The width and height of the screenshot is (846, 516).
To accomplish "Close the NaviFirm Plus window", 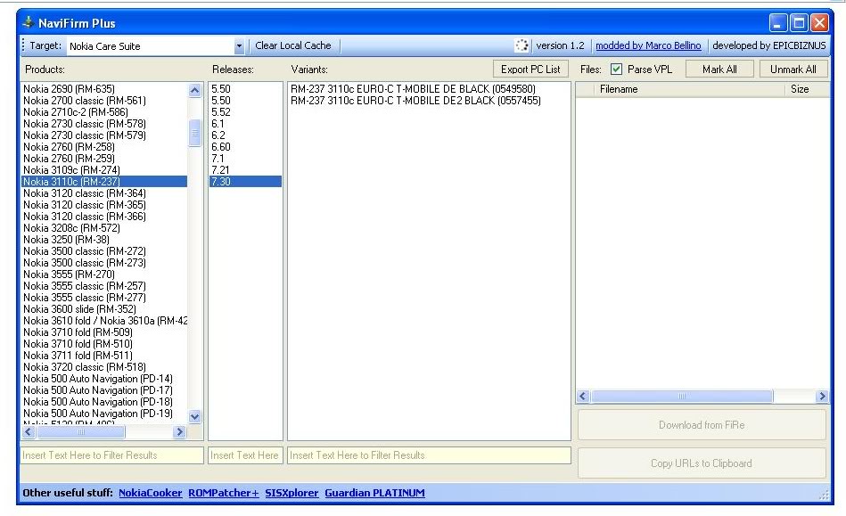I will coord(819,22).
